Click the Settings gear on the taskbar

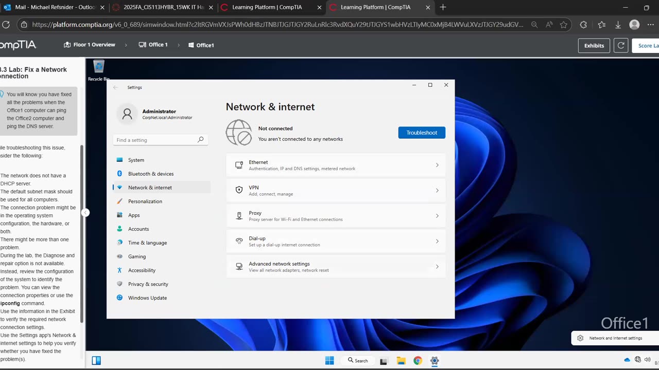click(435, 361)
